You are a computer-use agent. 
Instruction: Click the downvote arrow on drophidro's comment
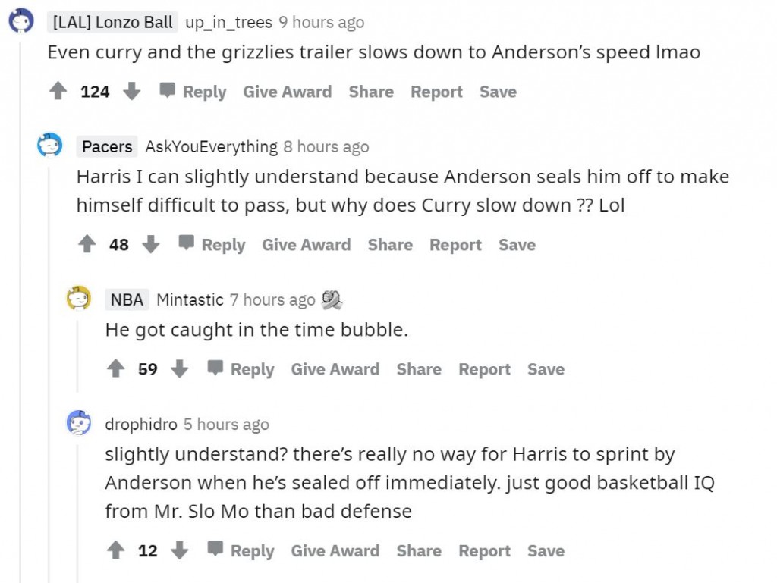click(x=180, y=550)
